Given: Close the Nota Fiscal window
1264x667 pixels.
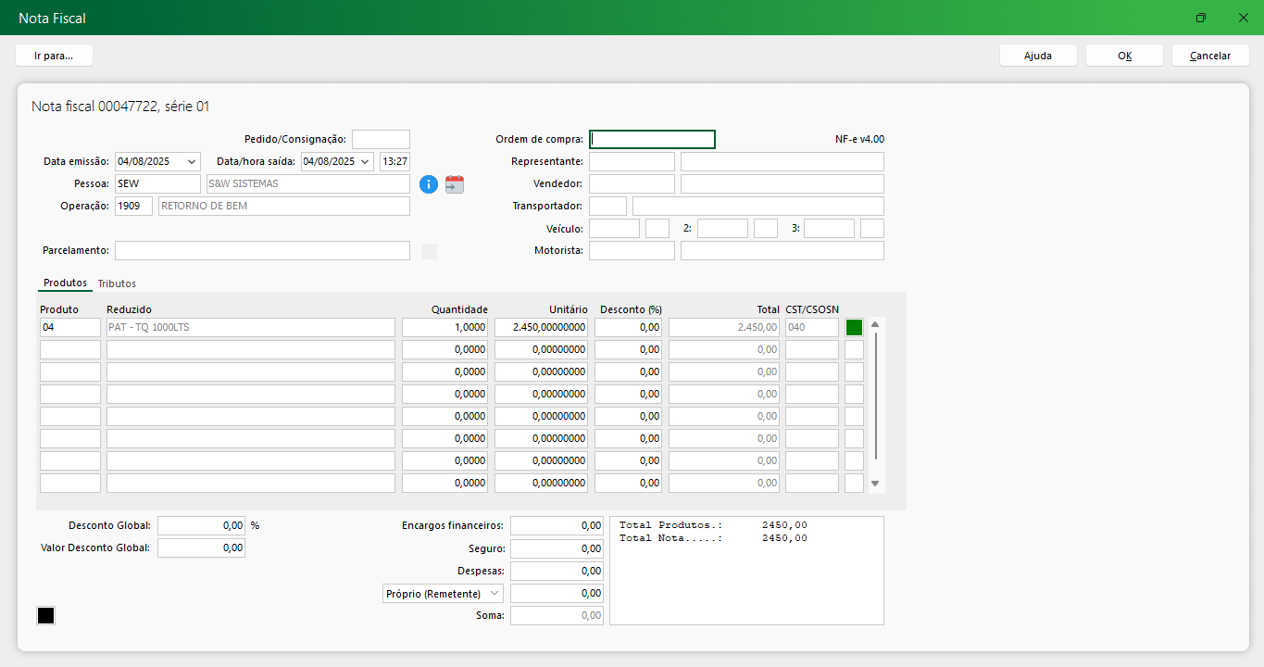Looking at the screenshot, I should click(x=1243, y=18).
